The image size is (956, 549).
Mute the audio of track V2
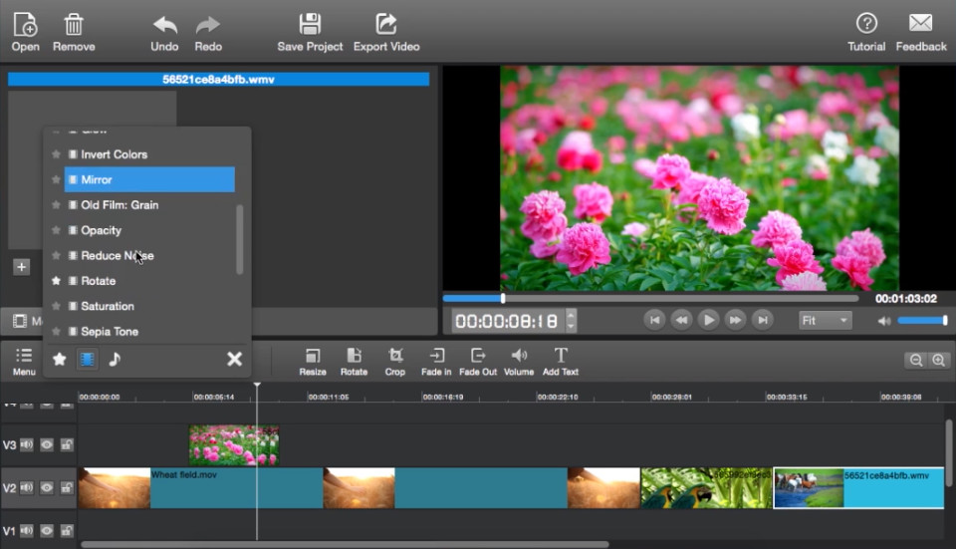pyautogui.click(x=27, y=488)
